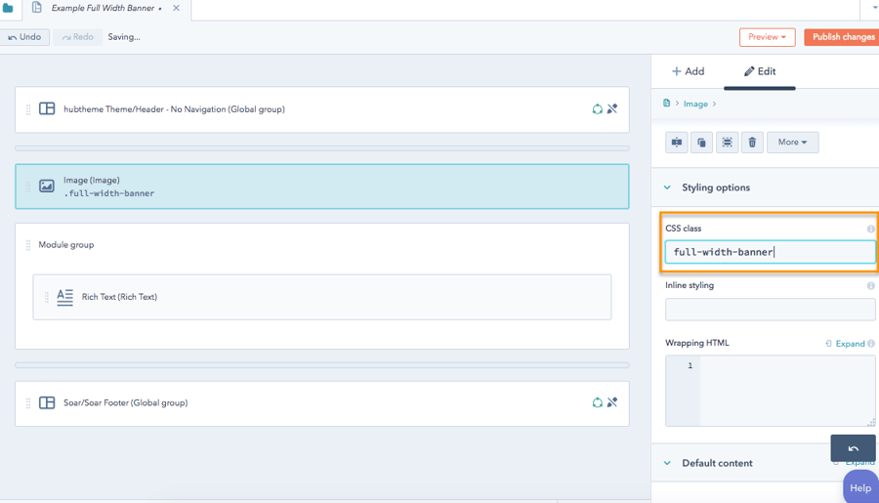Open the More dropdown in the Edit panel
The image size is (879, 503).
click(x=792, y=143)
